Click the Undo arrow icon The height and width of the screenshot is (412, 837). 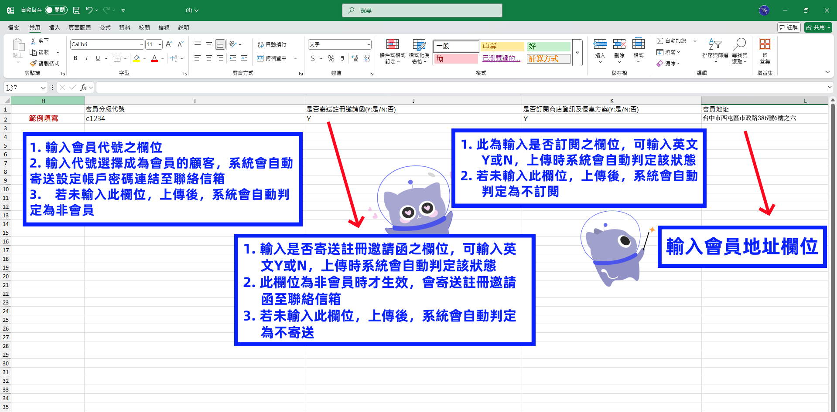tap(89, 10)
